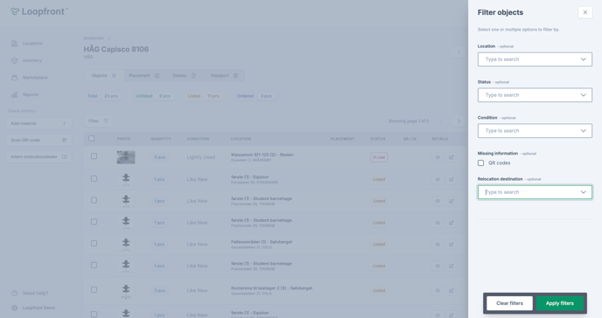Click the Lightly Used condition cell

(x=200, y=157)
